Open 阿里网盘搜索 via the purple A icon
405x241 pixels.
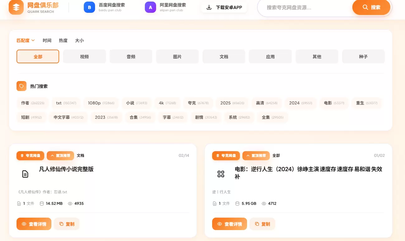pos(150,7)
